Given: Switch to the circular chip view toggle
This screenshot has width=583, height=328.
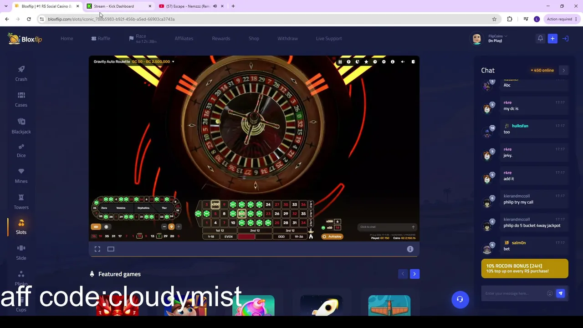Looking at the screenshot, I should (107, 227).
